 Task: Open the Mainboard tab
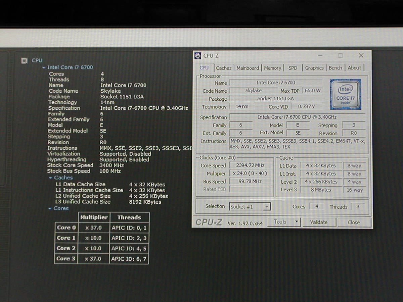(x=248, y=68)
